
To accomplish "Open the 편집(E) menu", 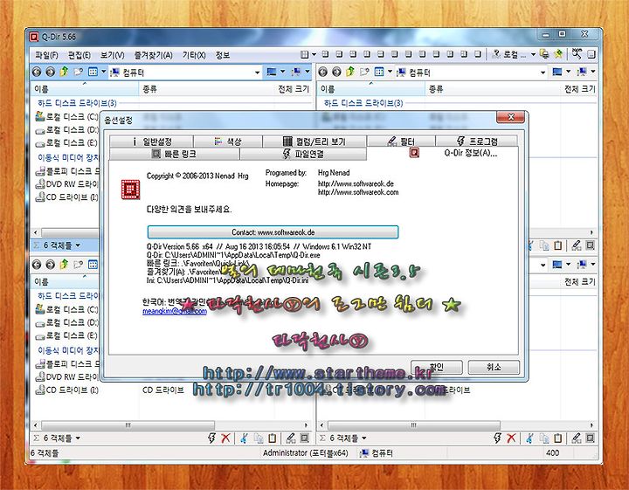I will (x=79, y=55).
